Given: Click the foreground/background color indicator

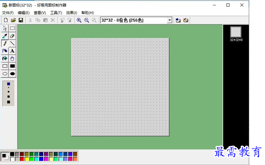Looking at the screenshot, I should [x=5, y=157].
